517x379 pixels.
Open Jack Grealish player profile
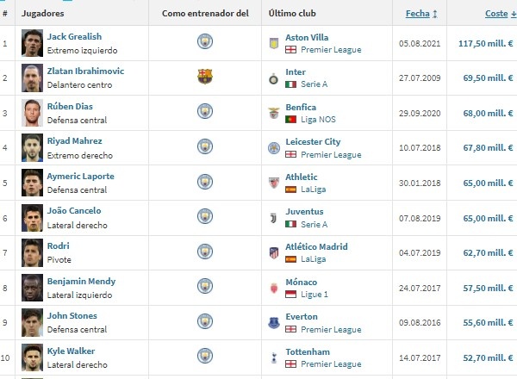74,36
